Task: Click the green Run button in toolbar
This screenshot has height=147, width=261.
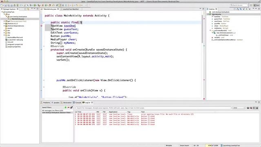Action: 34,5
